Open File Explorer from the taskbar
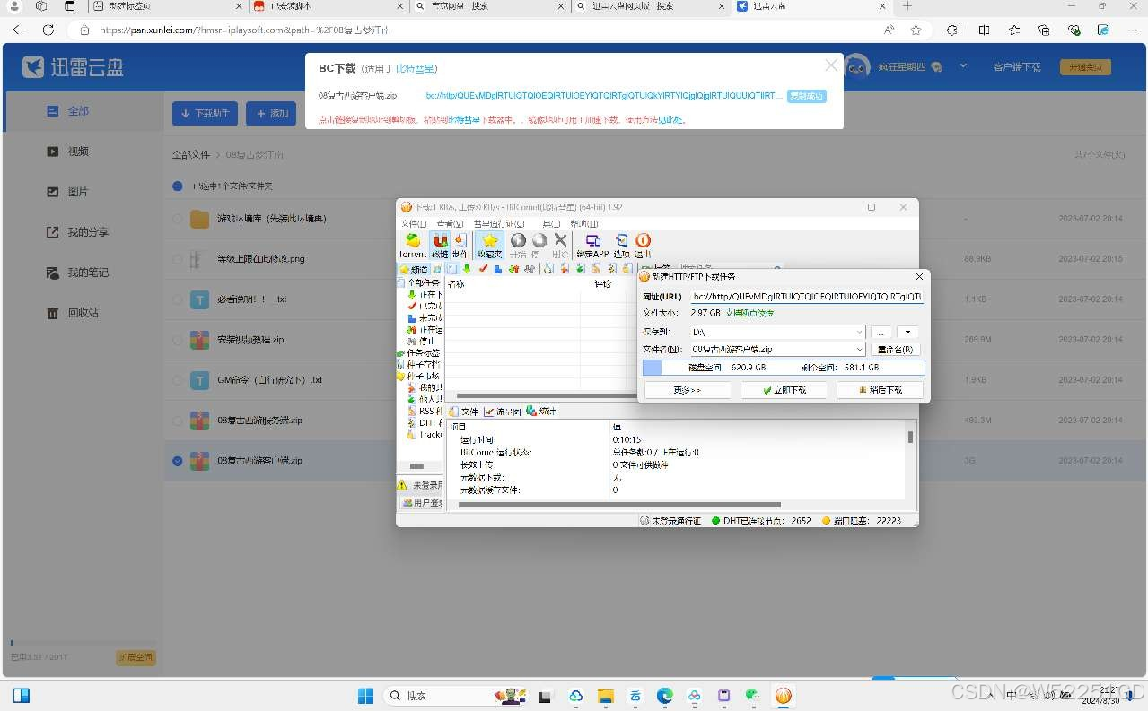Image resolution: width=1148 pixels, height=711 pixels. [606, 696]
